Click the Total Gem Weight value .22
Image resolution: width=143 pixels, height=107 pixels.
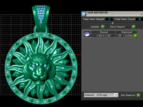coord(109,19)
